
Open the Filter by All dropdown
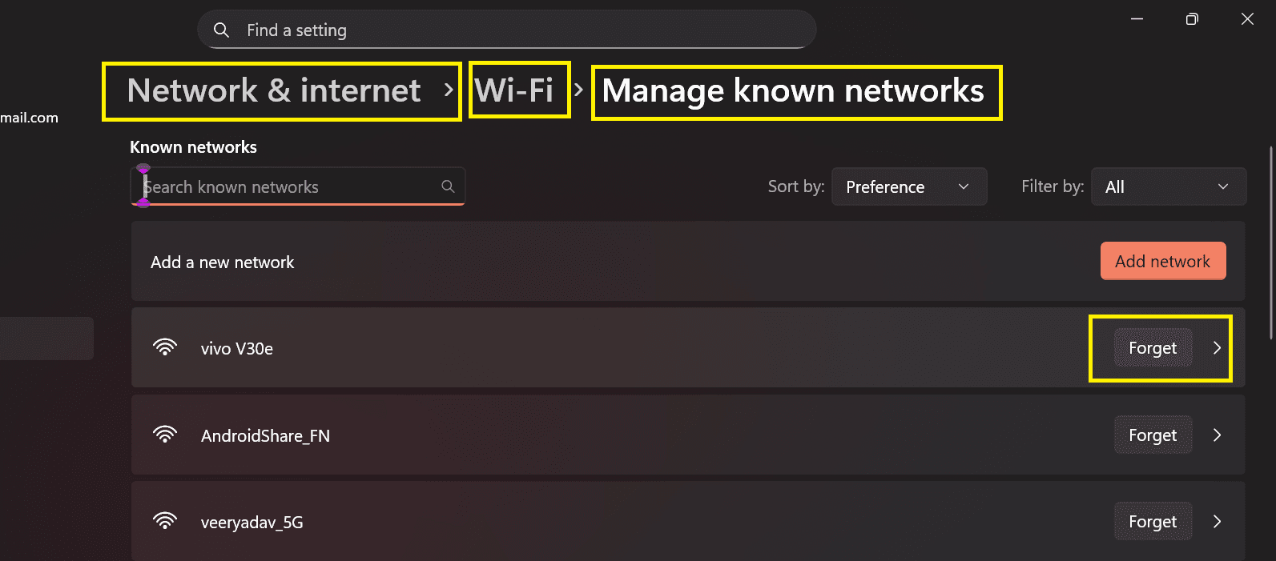tap(1168, 186)
